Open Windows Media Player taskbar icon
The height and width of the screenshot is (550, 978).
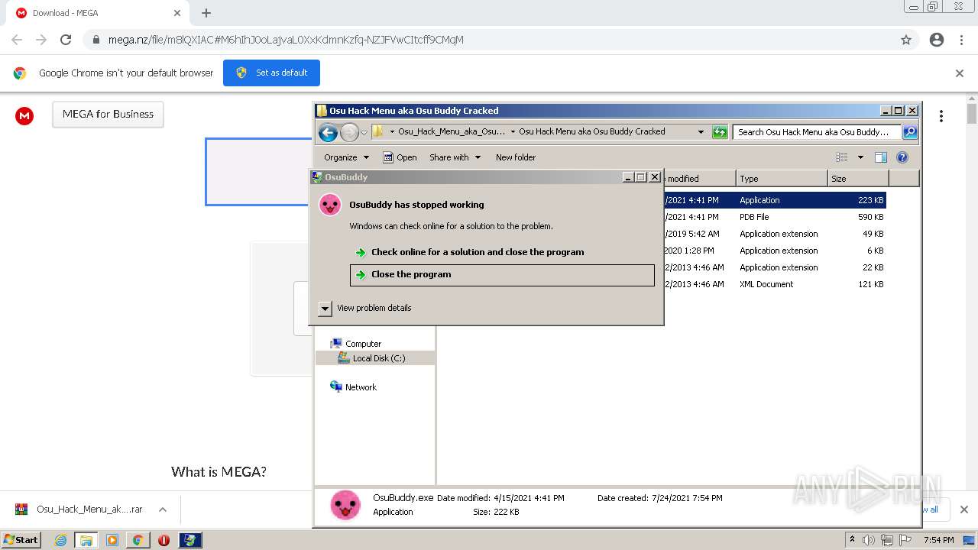(112, 540)
